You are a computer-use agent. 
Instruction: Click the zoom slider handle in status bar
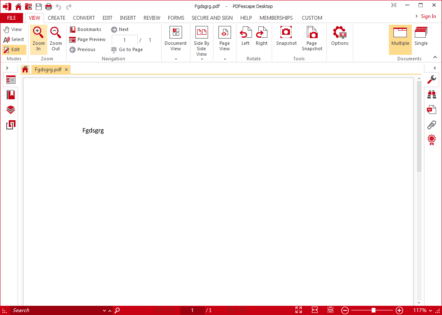pos(373,310)
